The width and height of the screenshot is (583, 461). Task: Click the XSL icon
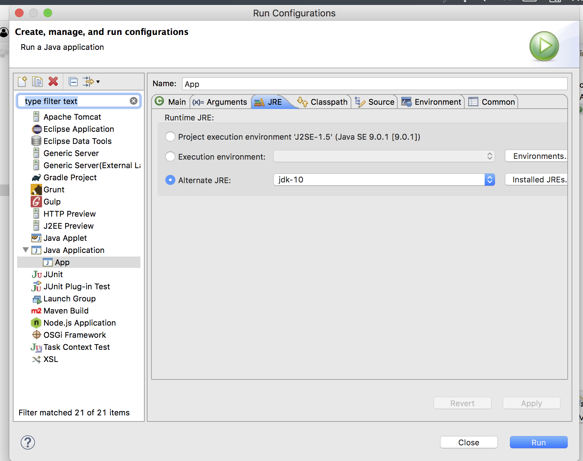(x=36, y=359)
